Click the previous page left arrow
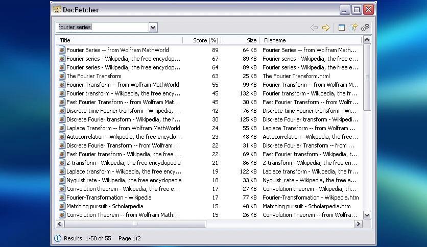The height and width of the screenshot is (247, 427). 314,28
